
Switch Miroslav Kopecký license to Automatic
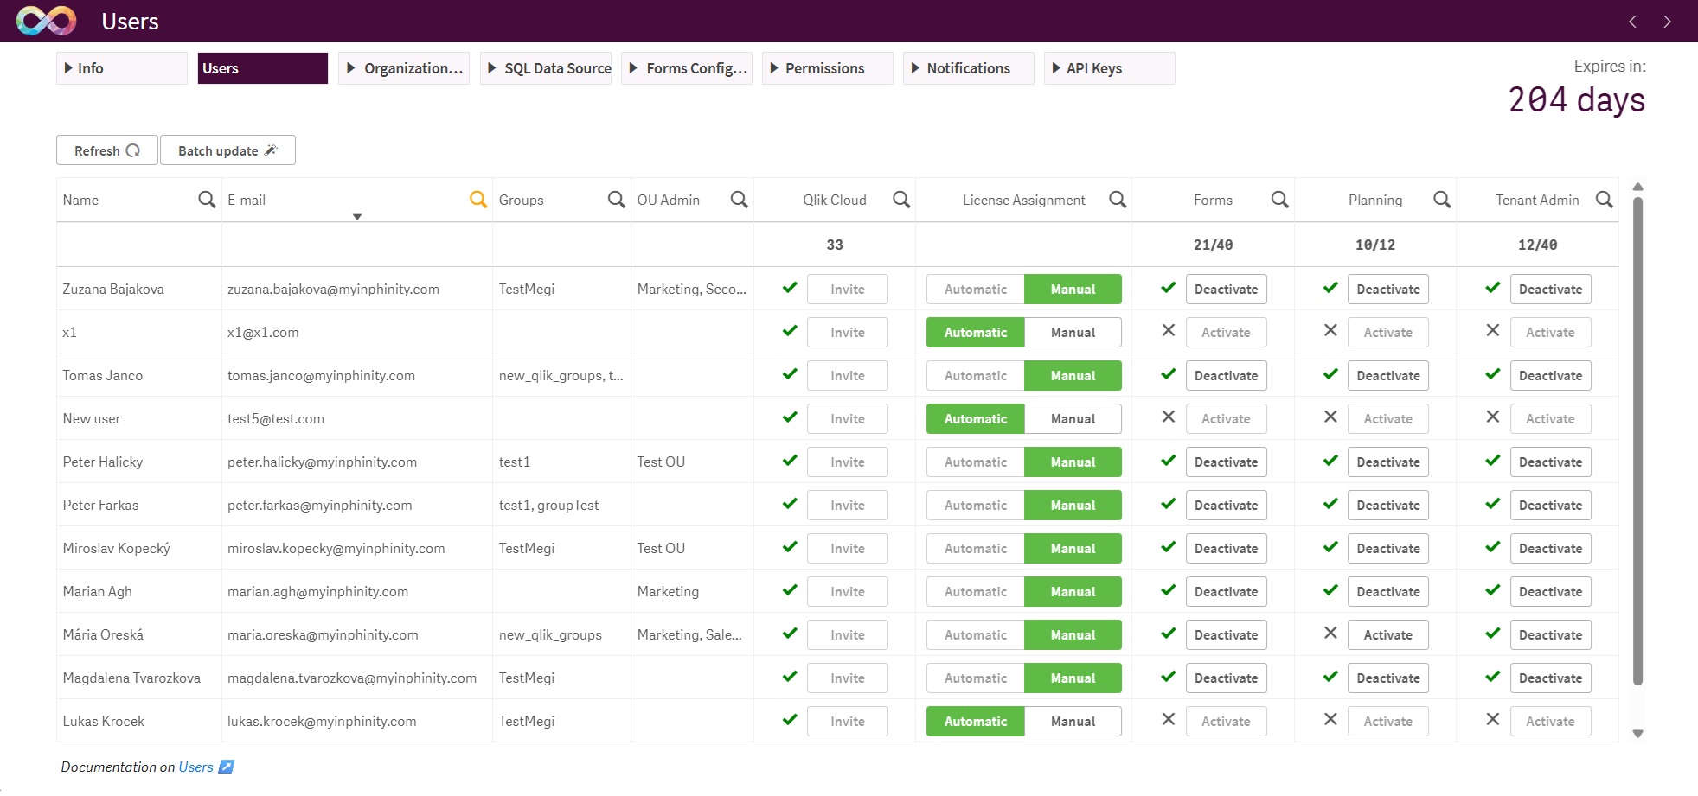[976, 549]
